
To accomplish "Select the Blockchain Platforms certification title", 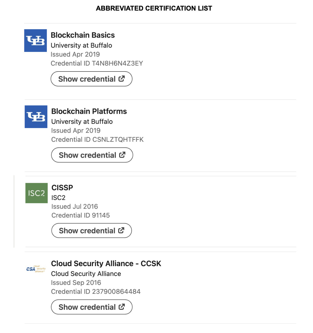I will point(89,111).
